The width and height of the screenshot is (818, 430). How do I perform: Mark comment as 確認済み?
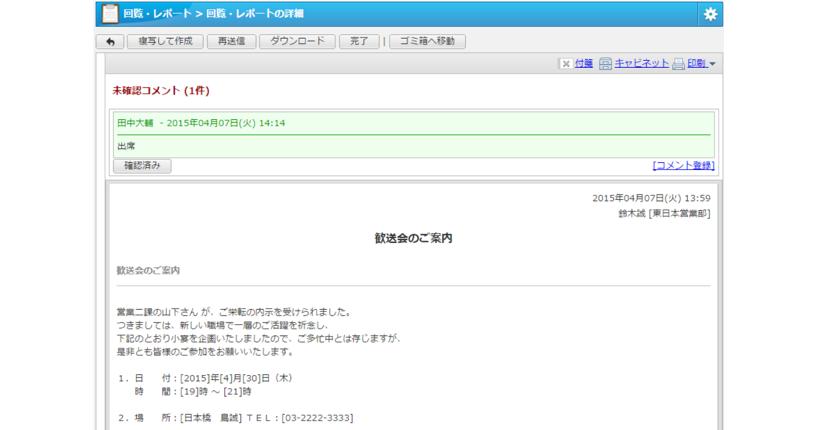click(142, 166)
